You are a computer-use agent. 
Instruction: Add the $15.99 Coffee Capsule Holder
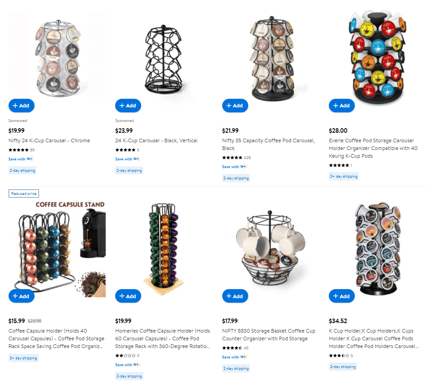tap(21, 296)
